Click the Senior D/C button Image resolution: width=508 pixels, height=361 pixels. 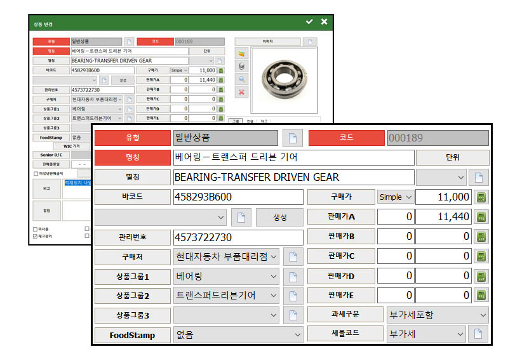coord(51,155)
